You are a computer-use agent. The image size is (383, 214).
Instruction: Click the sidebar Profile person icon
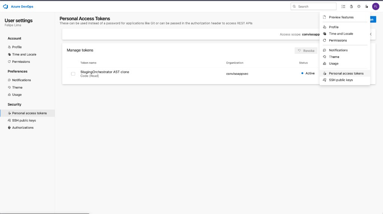tap(9, 47)
